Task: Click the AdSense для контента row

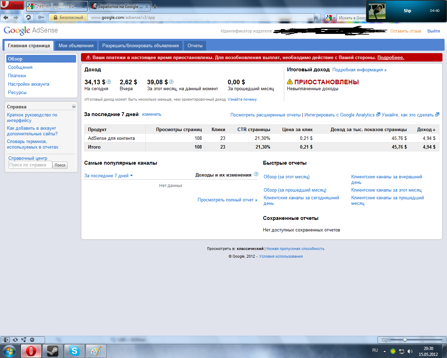Action: pyautogui.click(x=262, y=138)
